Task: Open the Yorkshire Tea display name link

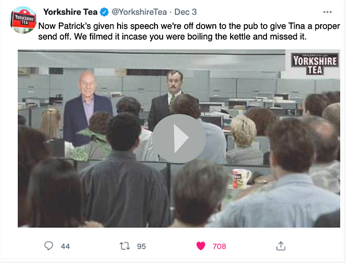Action: point(70,12)
